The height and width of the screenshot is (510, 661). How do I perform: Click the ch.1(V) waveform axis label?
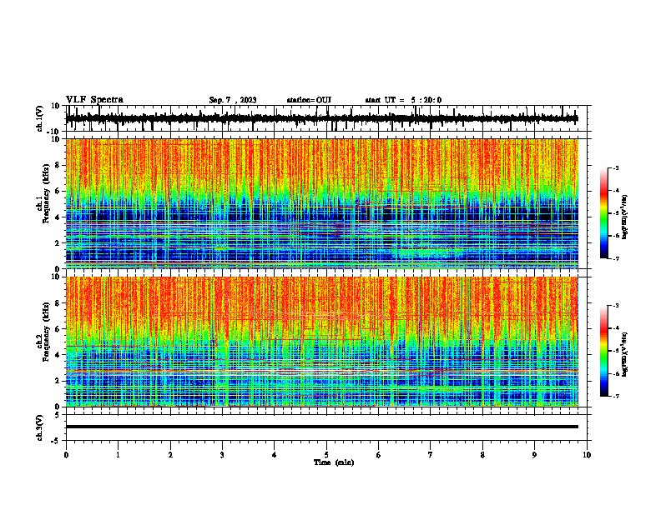(x=40, y=118)
